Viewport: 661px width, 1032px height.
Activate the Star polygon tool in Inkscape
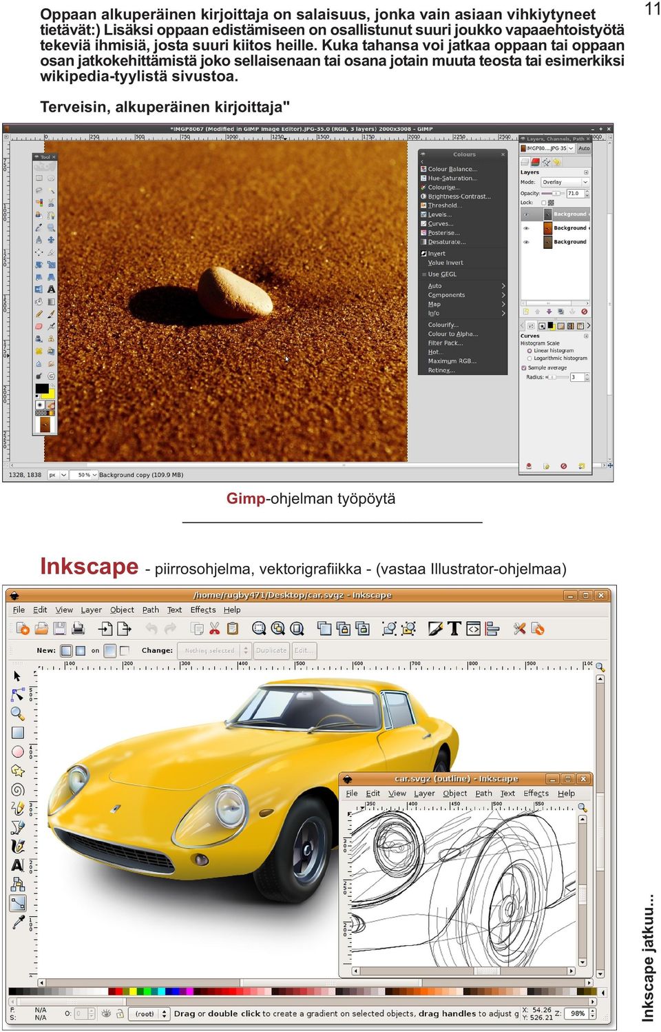[18, 771]
